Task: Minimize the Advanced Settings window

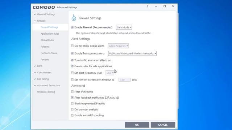Action: click(x=156, y=6)
